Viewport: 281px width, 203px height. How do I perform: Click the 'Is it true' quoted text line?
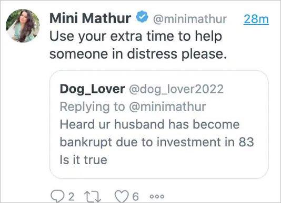tap(84, 160)
